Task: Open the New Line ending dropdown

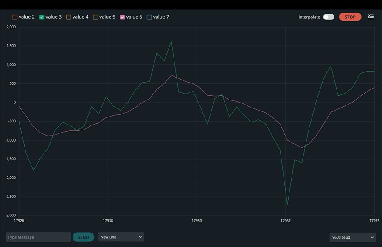Action: pyautogui.click(x=121, y=237)
